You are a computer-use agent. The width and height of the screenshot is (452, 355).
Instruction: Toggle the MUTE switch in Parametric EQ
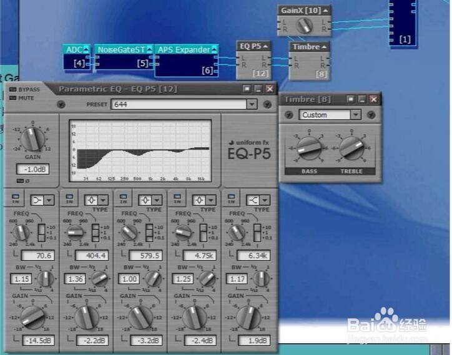[12, 98]
